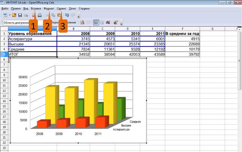Save the document with floppy icon
Viewport: 242px width, 152px height.
coord(20,15)
